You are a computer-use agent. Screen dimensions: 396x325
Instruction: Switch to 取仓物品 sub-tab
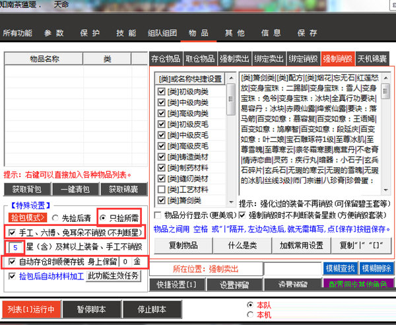tap(200, 59)
